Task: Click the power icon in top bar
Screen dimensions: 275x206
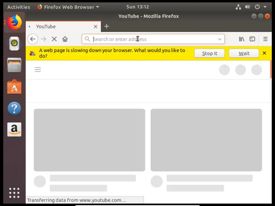Action: [257, 7]
